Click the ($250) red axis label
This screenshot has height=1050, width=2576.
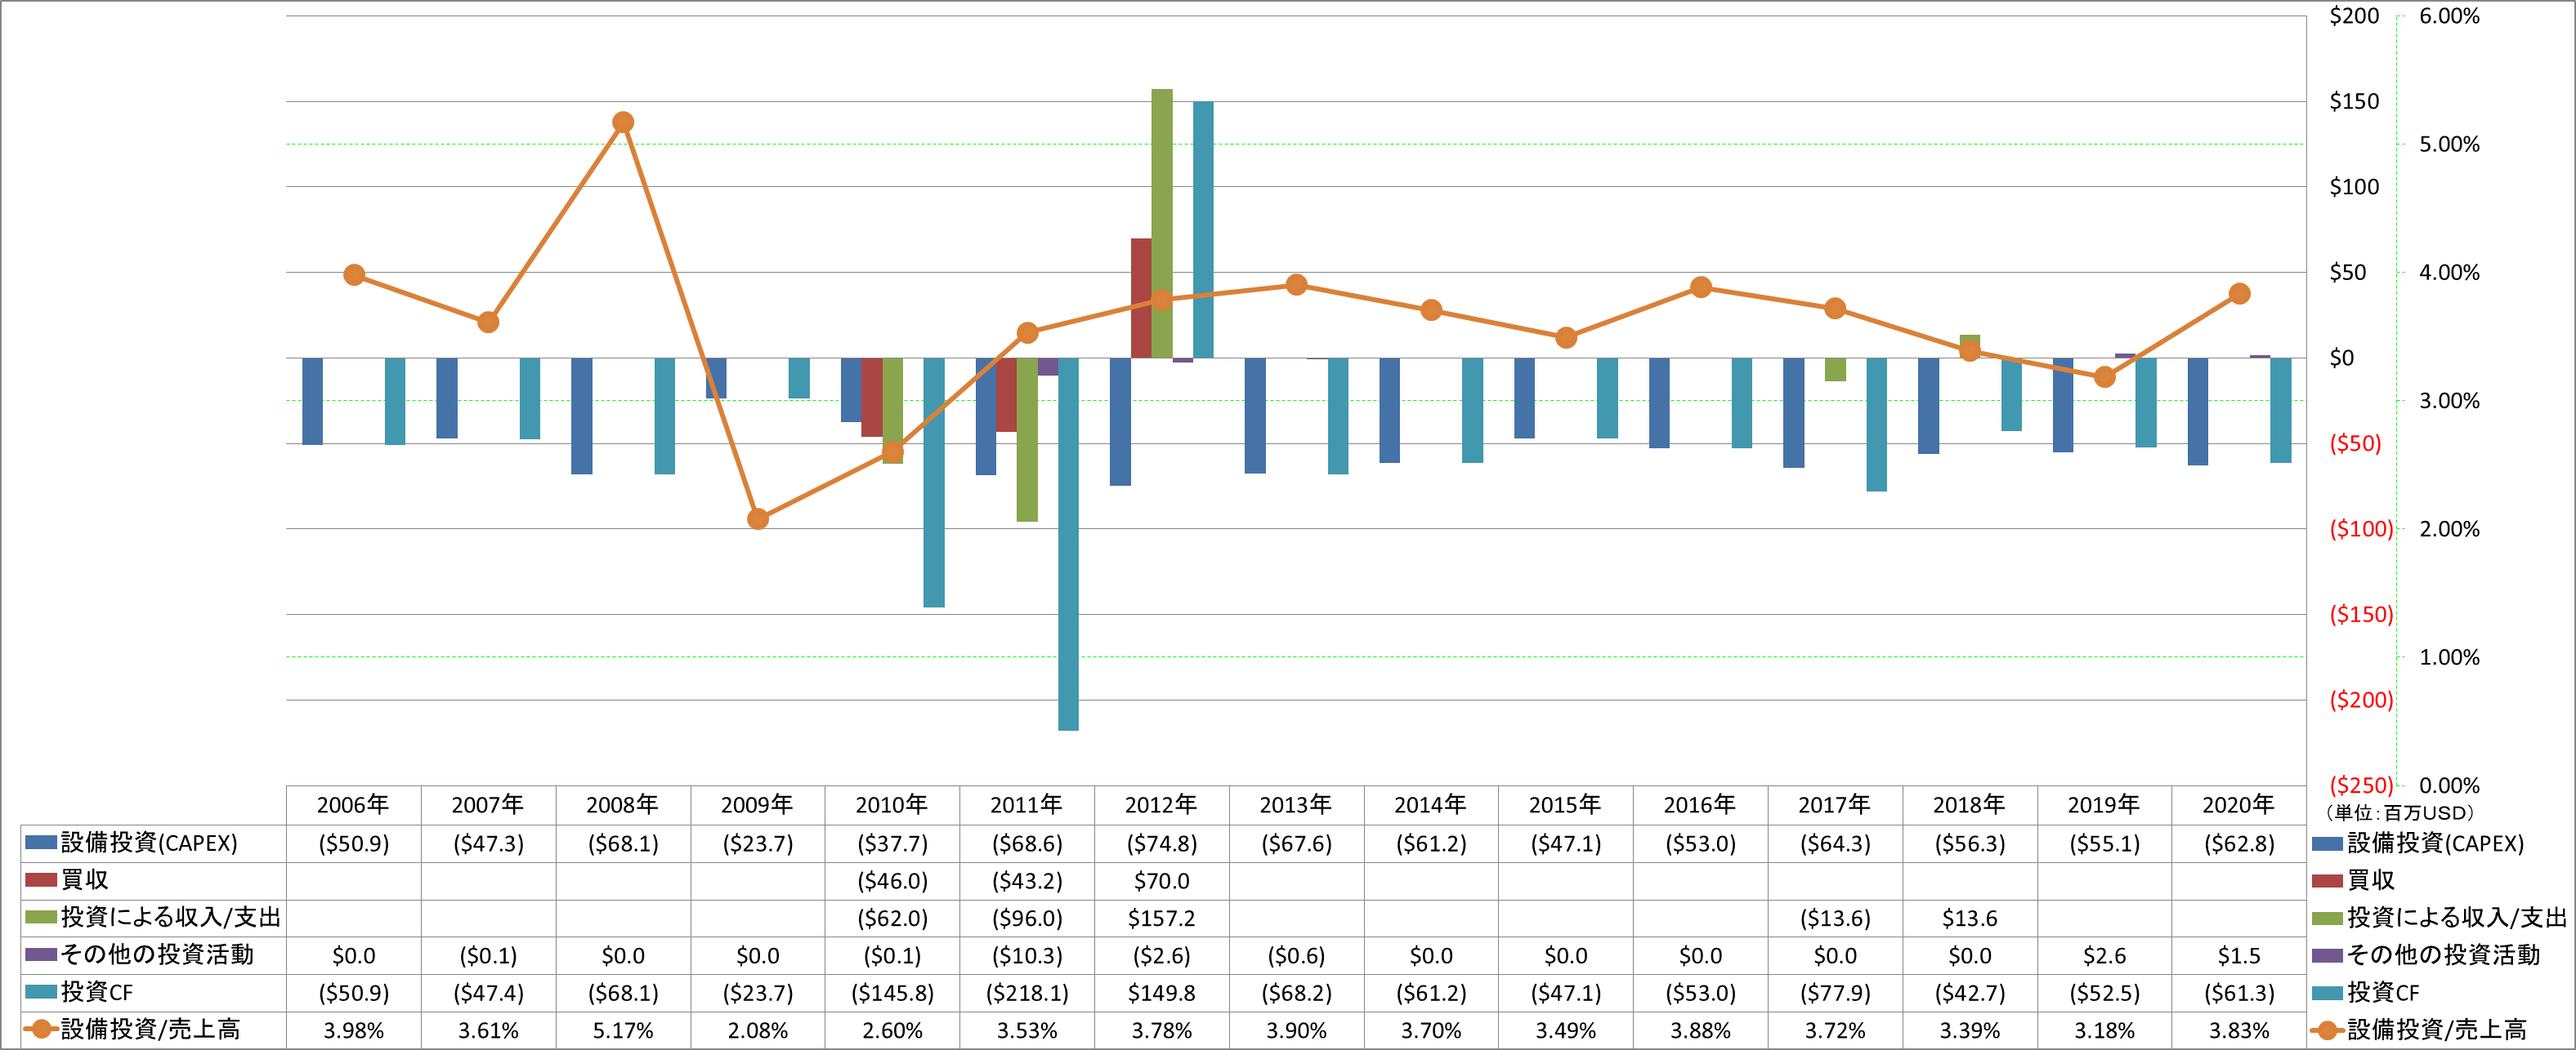tap(2361, 785)
